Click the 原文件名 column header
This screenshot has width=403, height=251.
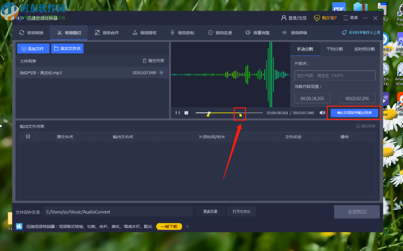(65, 137)
